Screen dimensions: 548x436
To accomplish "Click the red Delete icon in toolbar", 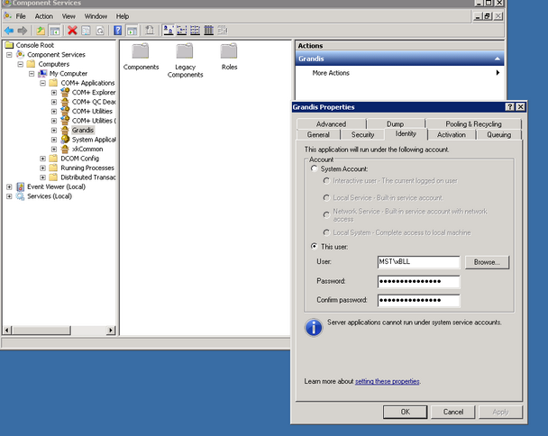I will pyautogui.click(x=72, y=30).
